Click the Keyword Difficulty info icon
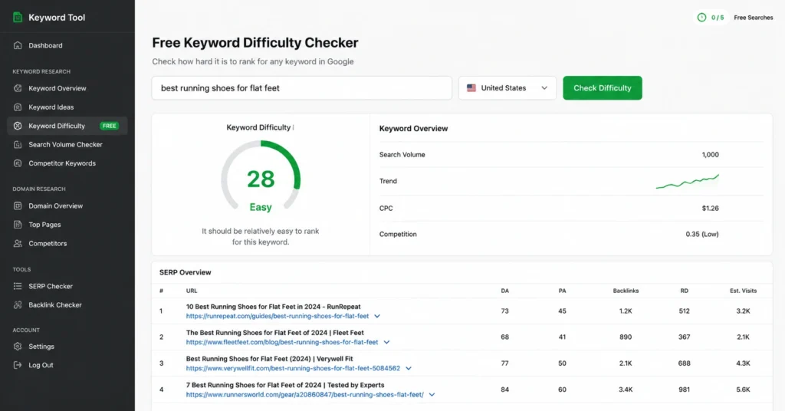This screenshot has width=785, height=411. [294, 127]
